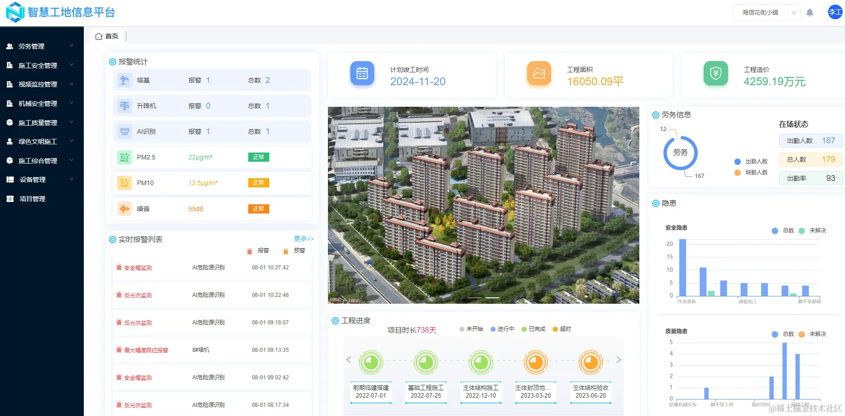This screenshot has height=416, width=845.
Task: Click the 主体结构施工 progress node icon
Action: [481, 362]
